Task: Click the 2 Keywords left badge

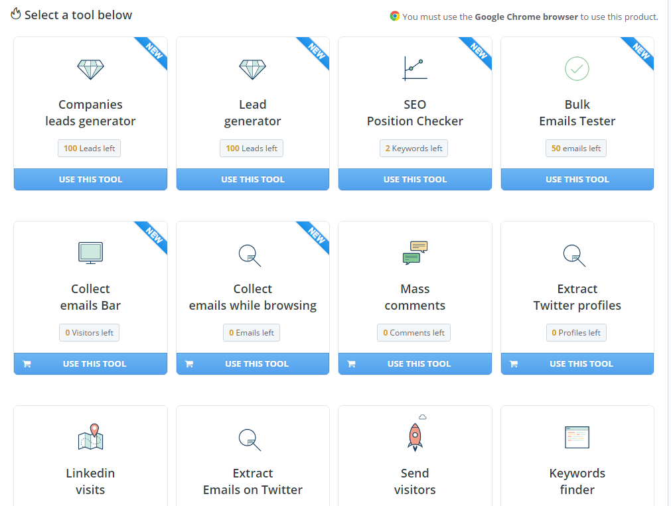Action: click(413, 148)
